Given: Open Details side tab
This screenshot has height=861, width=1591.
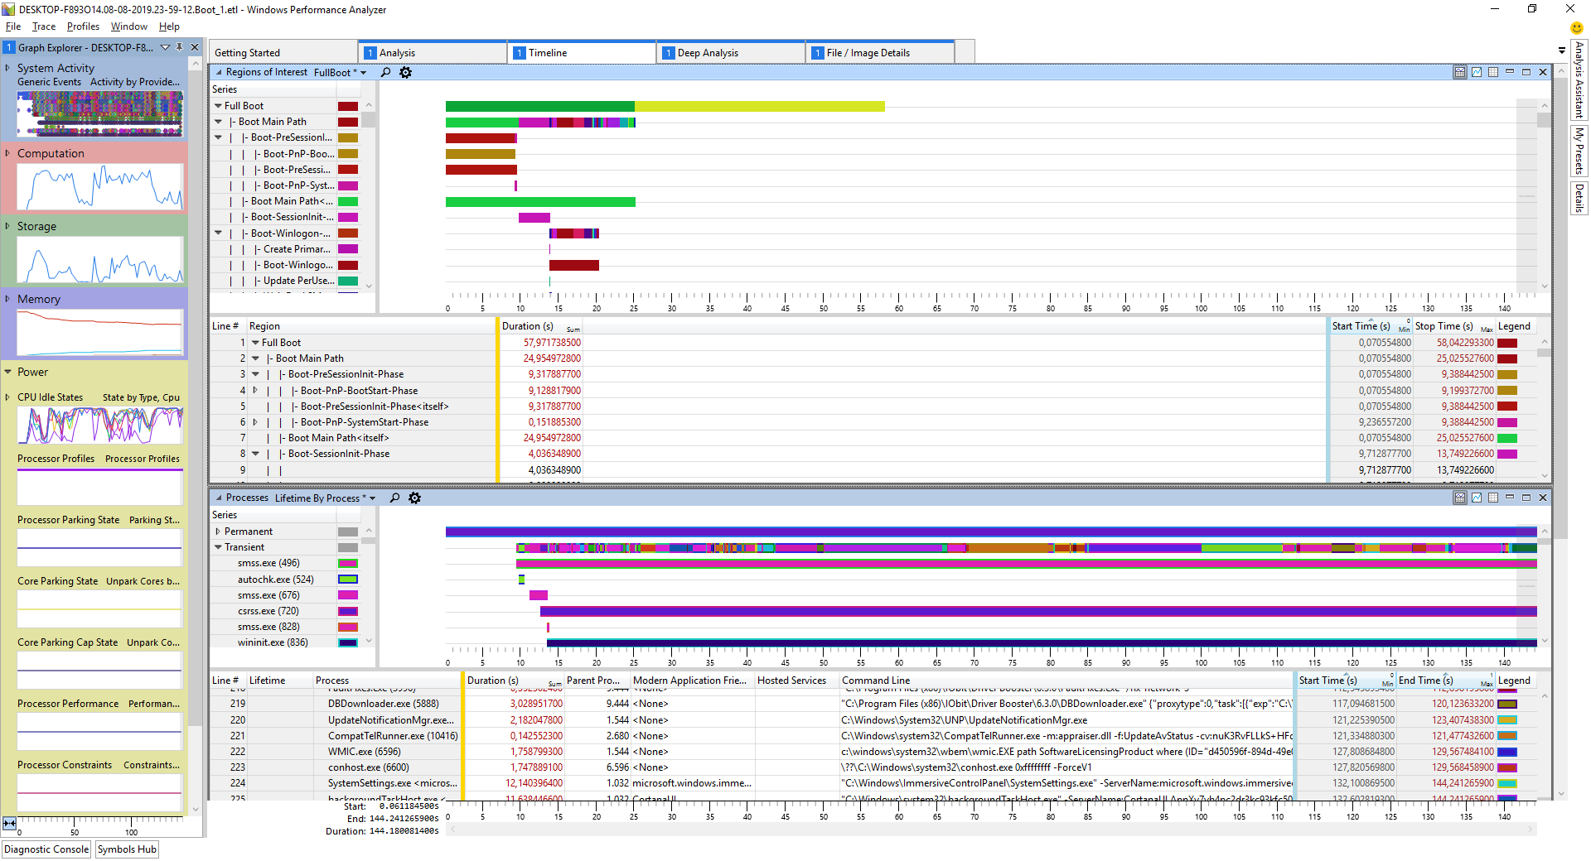Looking at the screenshot, I should 1579,198.
